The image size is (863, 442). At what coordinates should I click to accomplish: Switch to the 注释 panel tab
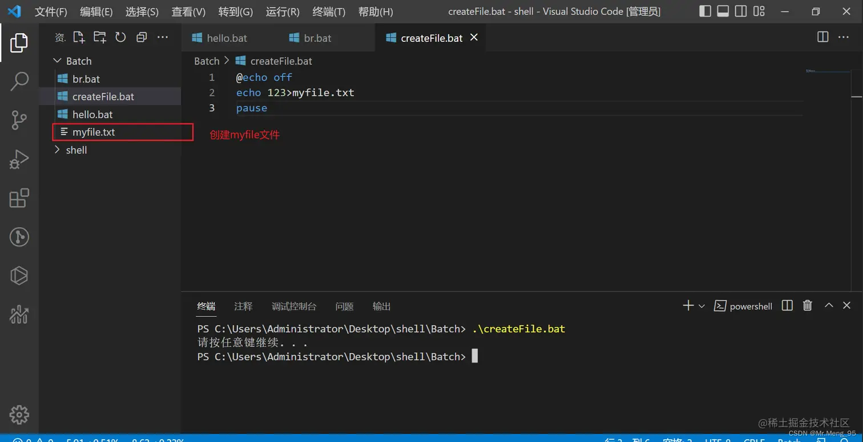(243, 306)
